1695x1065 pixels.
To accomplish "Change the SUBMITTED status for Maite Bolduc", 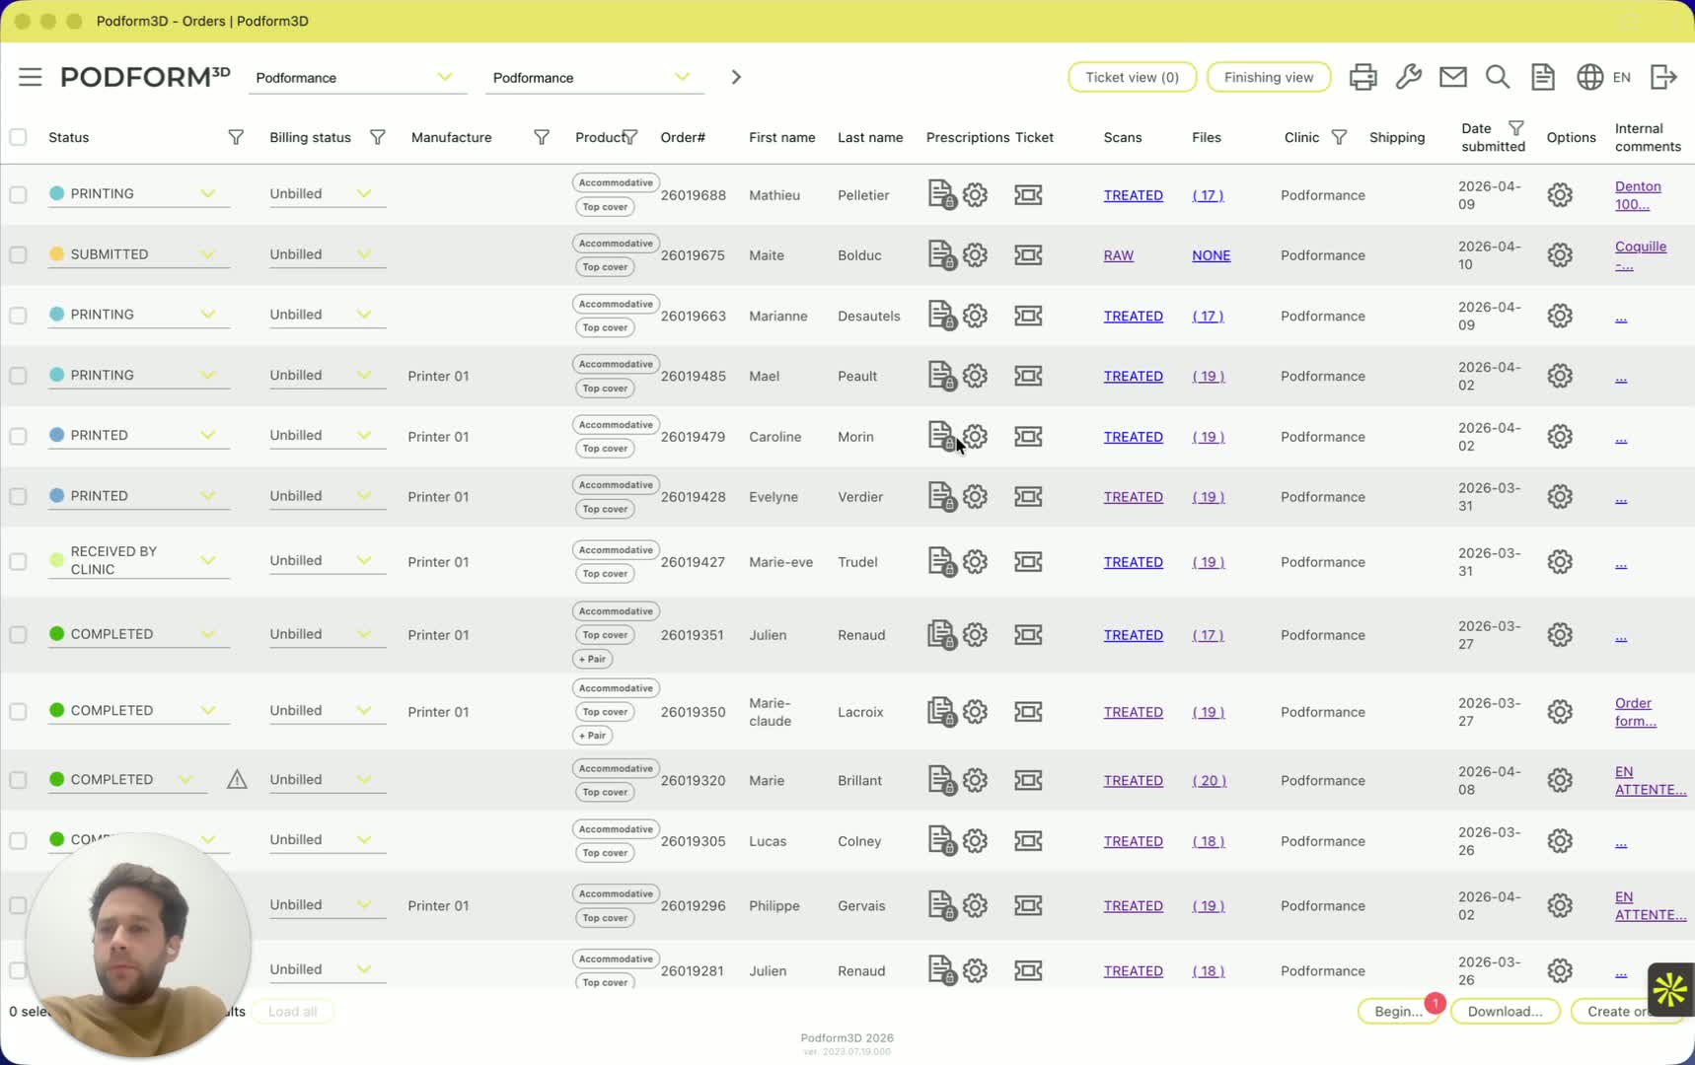I will click(x=139, y=253).
